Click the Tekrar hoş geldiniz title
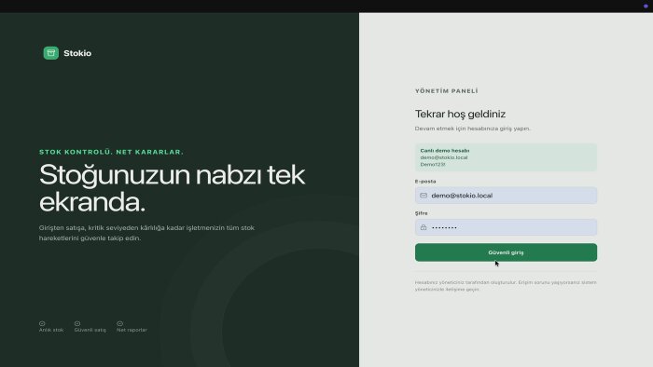Screen dimensions: 653x367 point(460,114)
